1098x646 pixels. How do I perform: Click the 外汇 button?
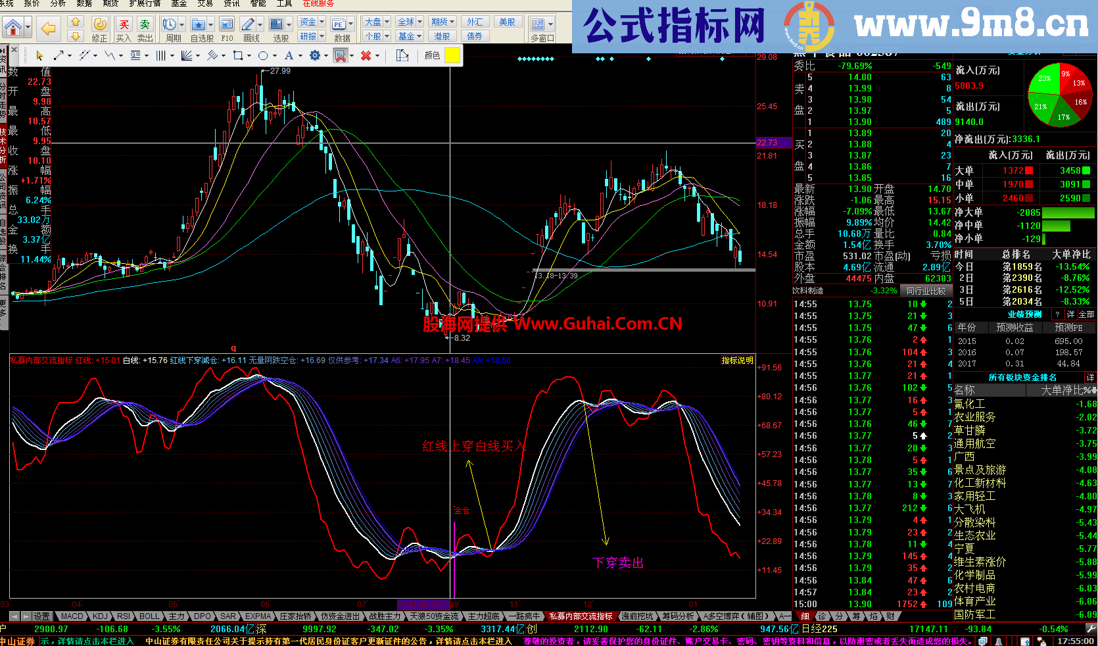point(475,22)
